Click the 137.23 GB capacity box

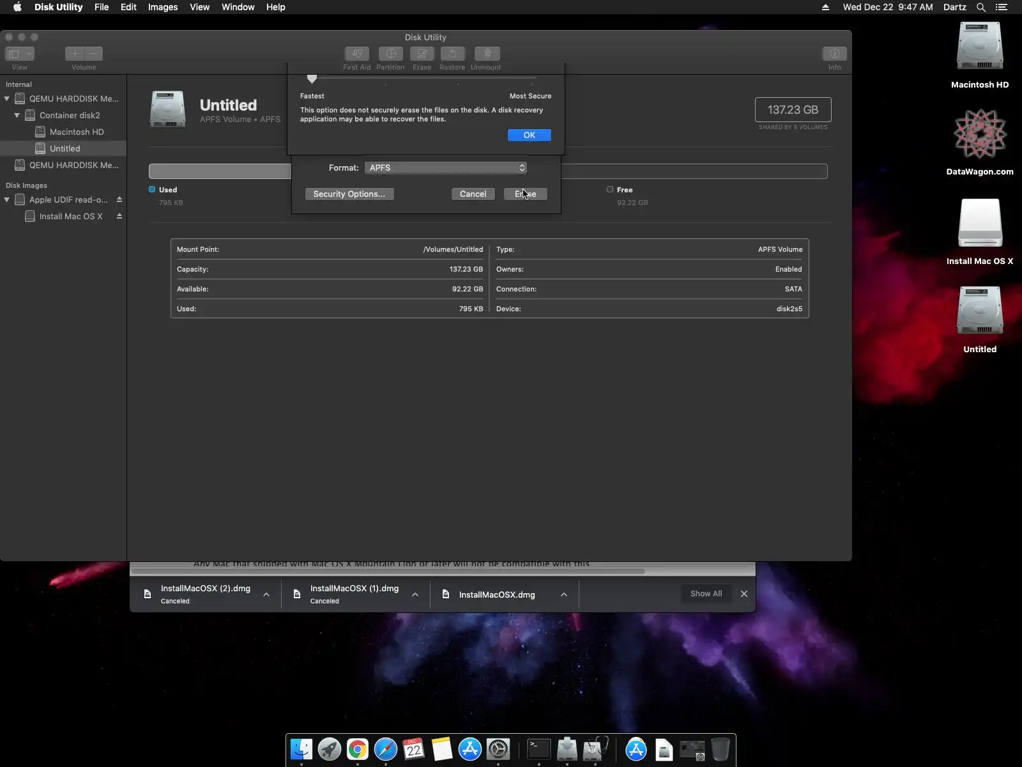pyautogui.click(x=793, y=110)
